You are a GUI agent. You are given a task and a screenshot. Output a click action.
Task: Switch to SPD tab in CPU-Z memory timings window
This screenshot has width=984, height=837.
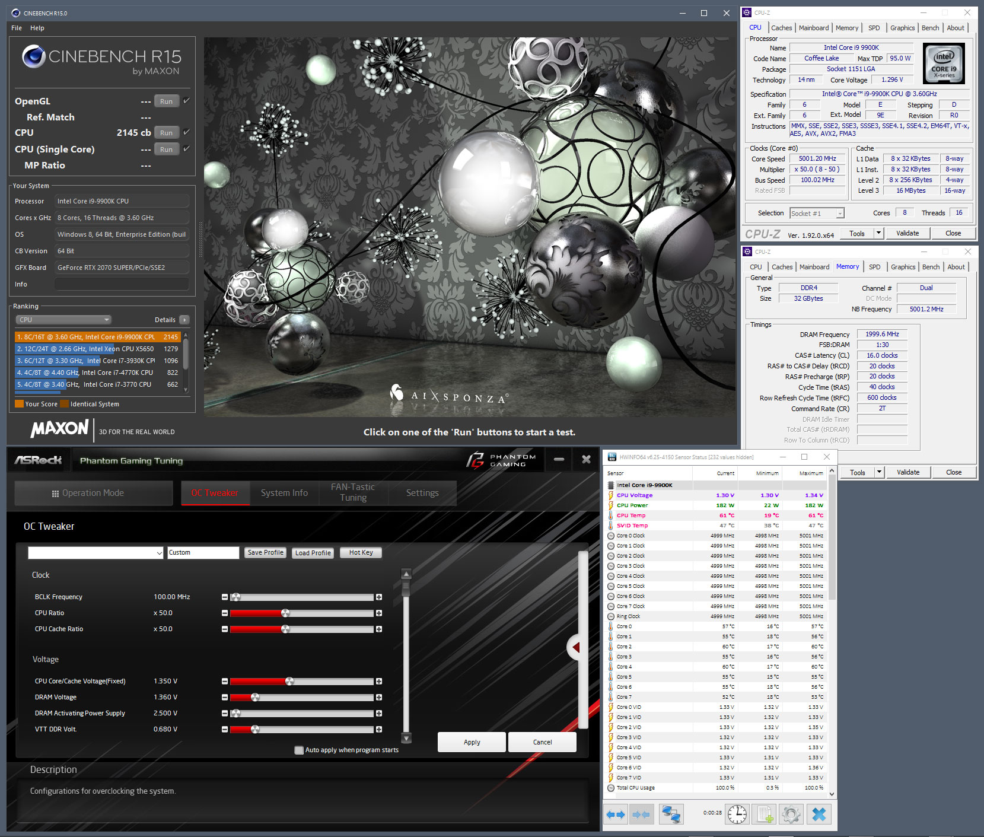tap(875, 267)
